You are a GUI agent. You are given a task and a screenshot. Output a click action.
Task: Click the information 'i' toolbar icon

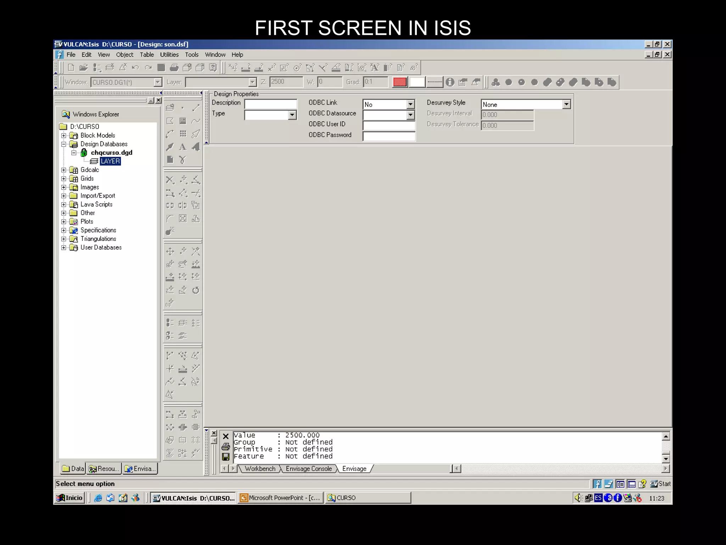[x=450, y=82]
